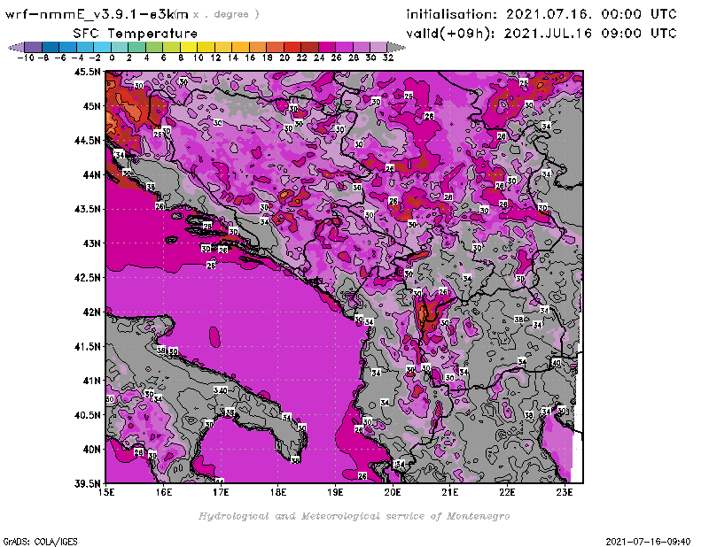Click the legend swatch between -8 and -6
This screenshot has width=709, height=547.
tap(51, 47)
